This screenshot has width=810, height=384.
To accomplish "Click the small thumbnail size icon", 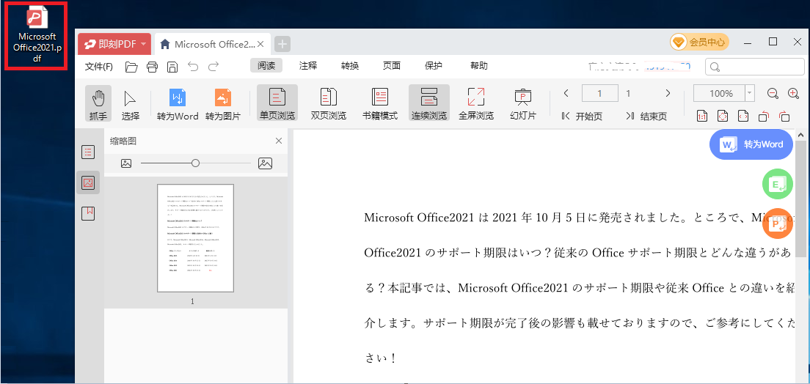I will point(126,163).
